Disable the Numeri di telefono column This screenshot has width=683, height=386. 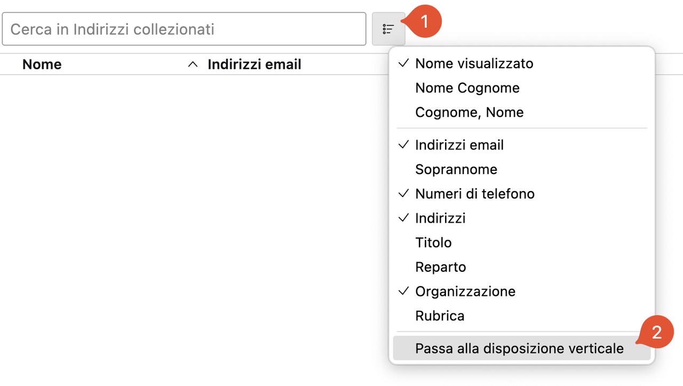coord(522,194)
